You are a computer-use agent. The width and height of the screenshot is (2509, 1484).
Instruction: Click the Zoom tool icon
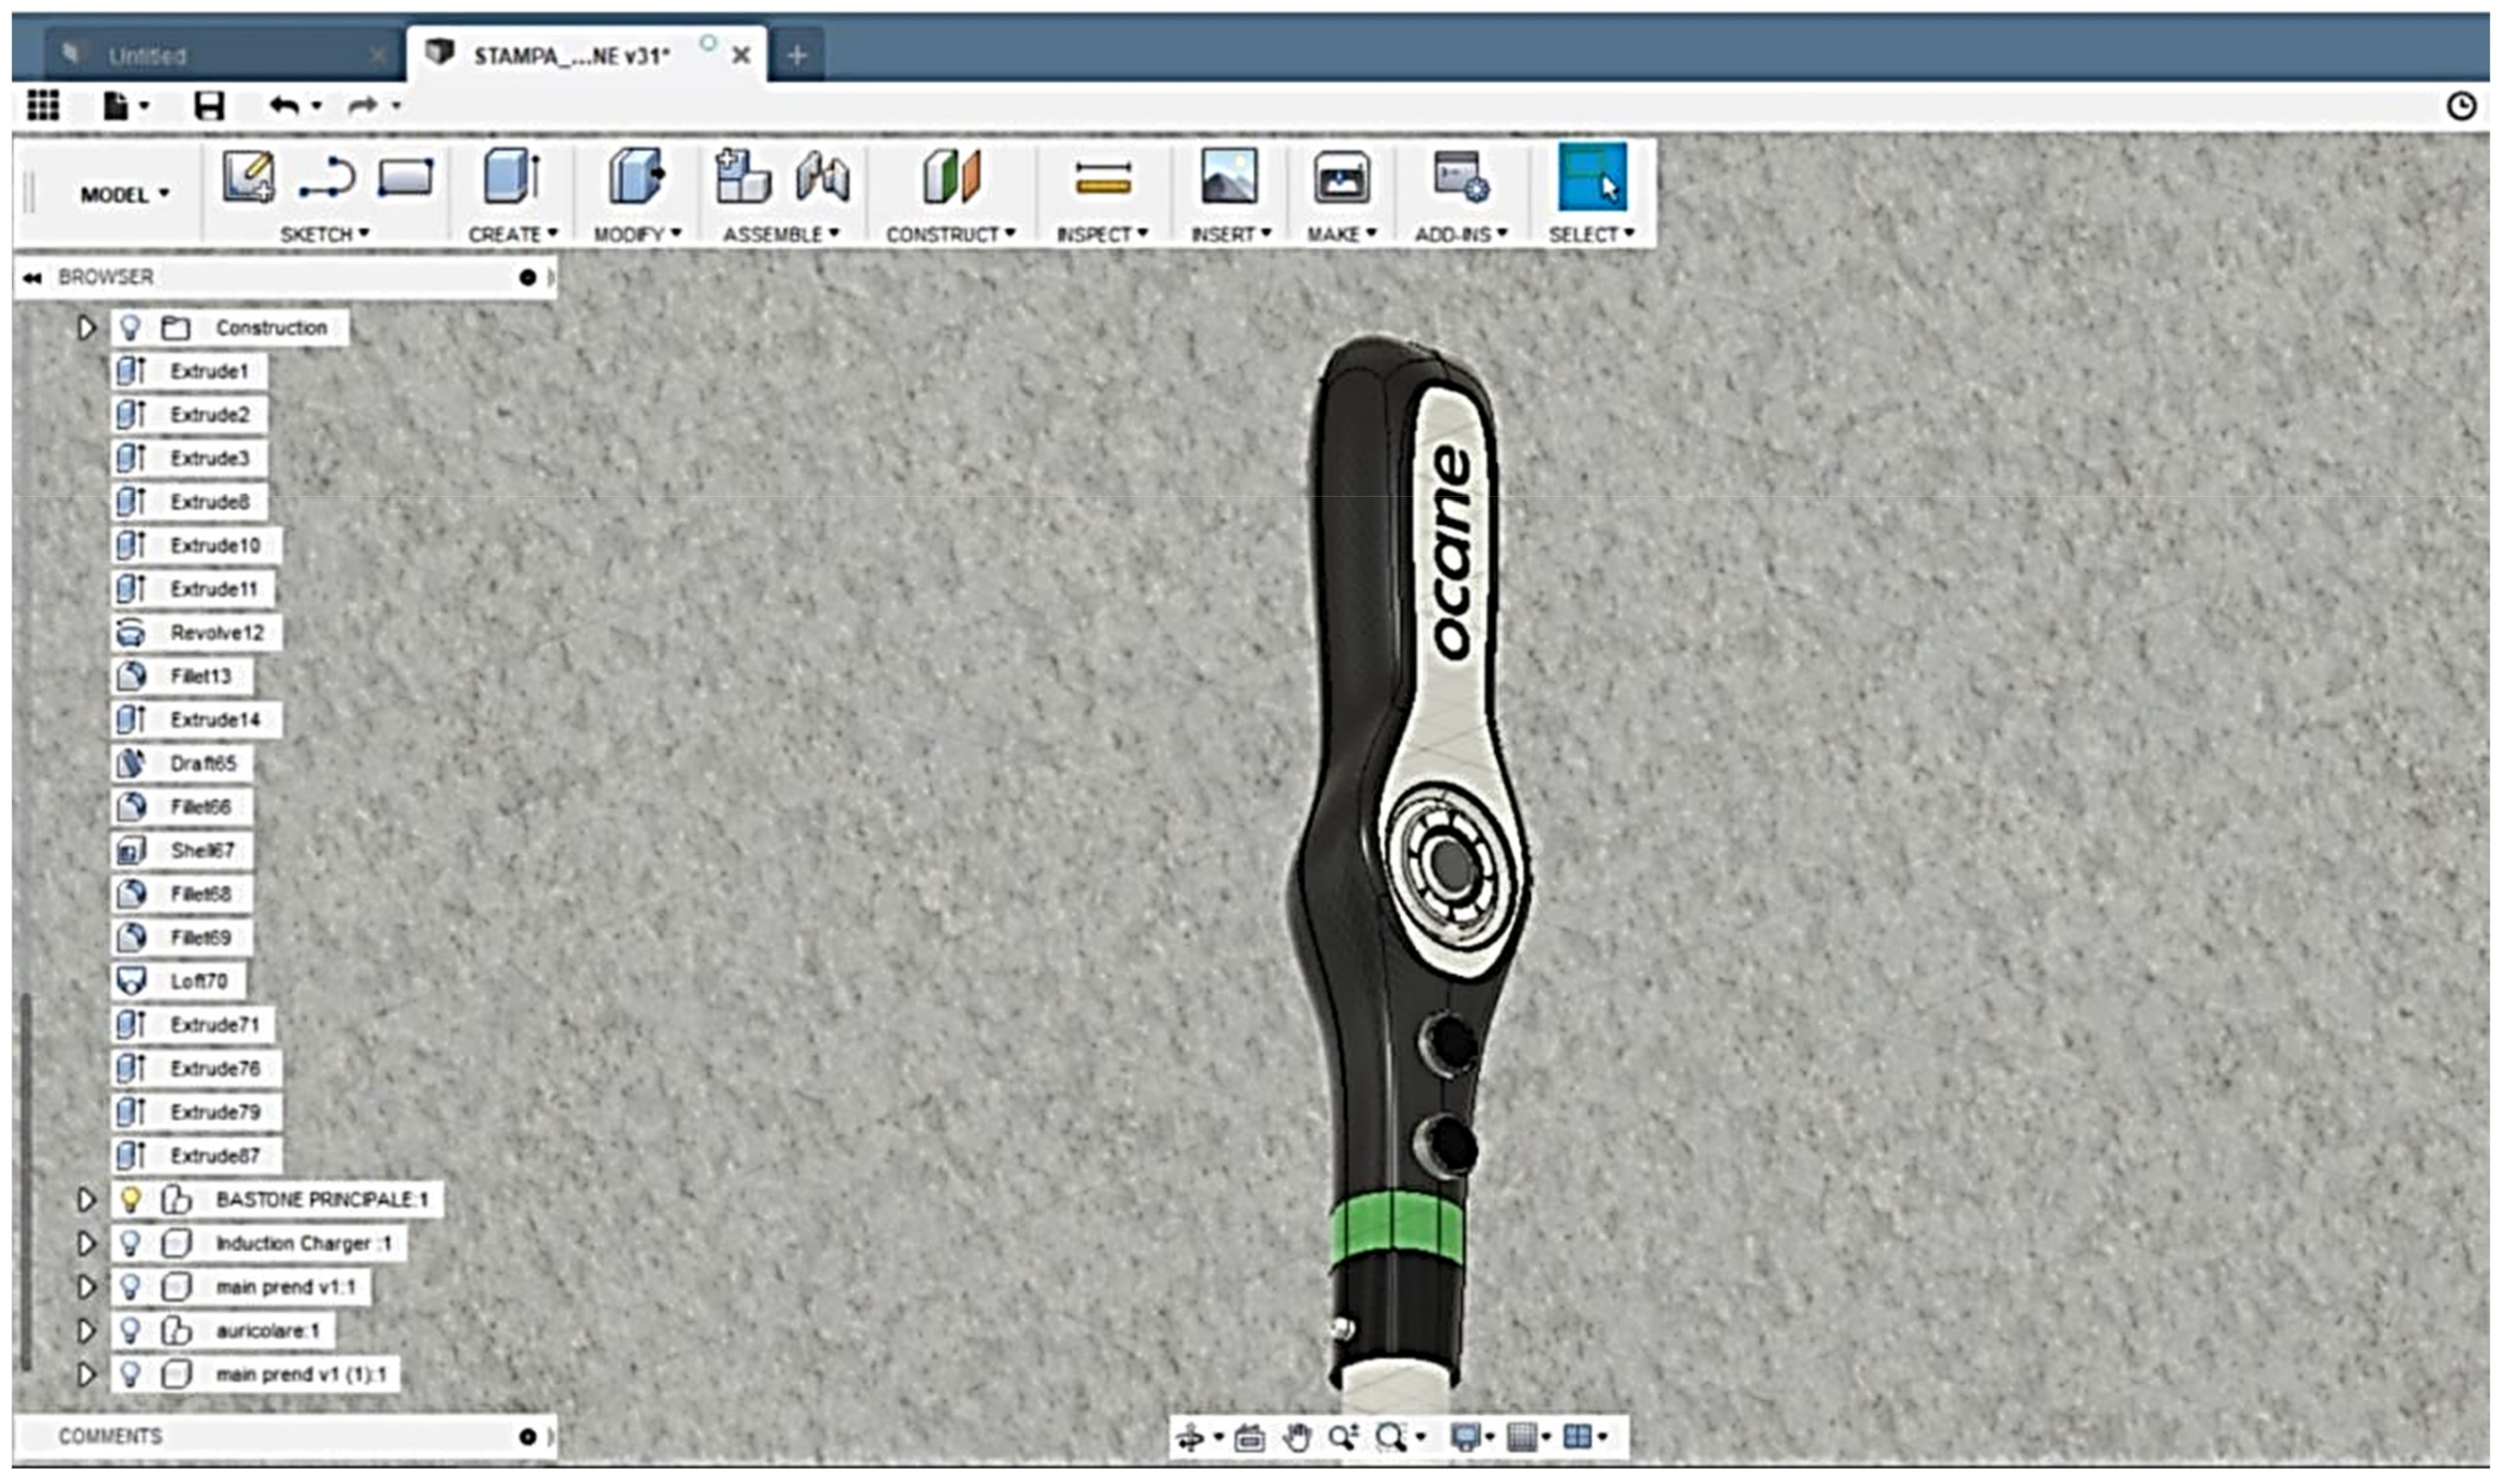(1342, 1438)
